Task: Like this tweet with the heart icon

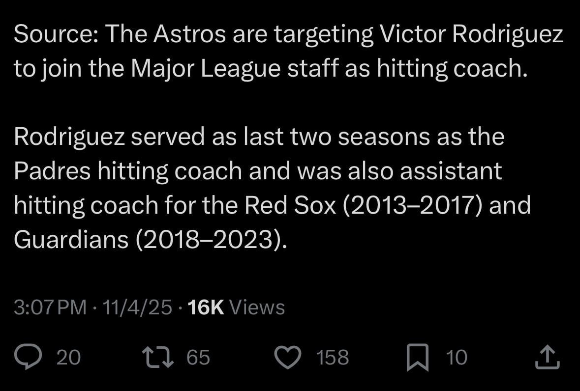Action: tap(288, 357)
